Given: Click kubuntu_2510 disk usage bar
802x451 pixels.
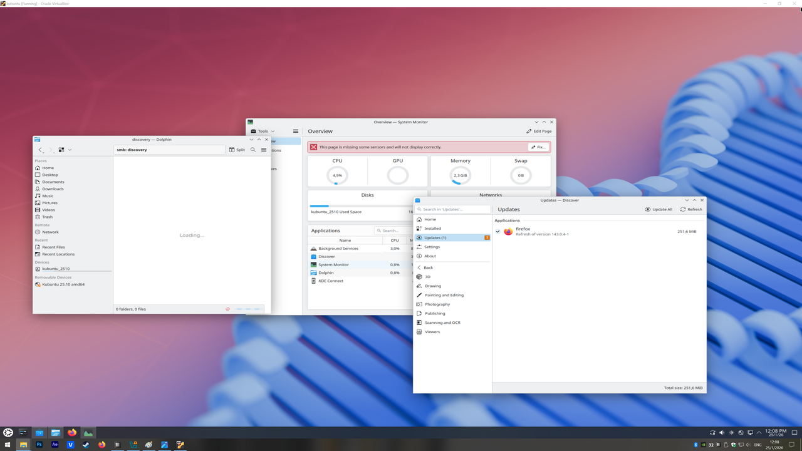Looking at the screenshot, I should (361, 206).
